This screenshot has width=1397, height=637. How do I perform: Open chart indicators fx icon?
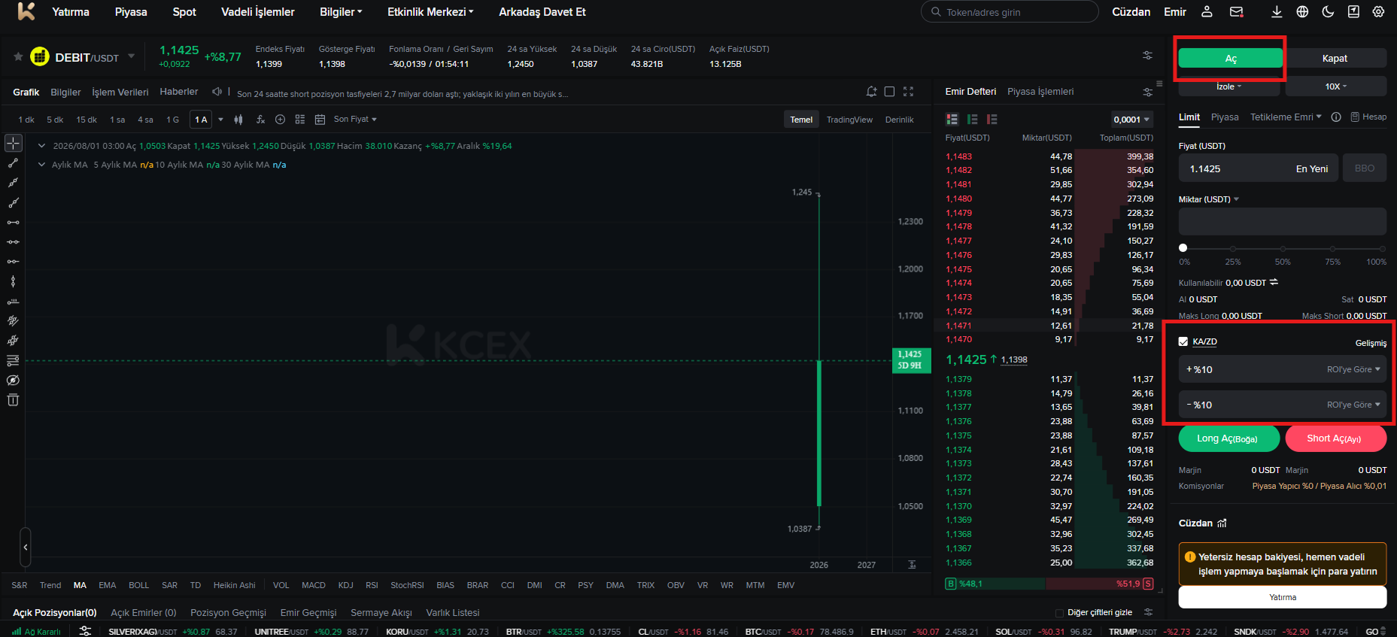click(260, 120)
